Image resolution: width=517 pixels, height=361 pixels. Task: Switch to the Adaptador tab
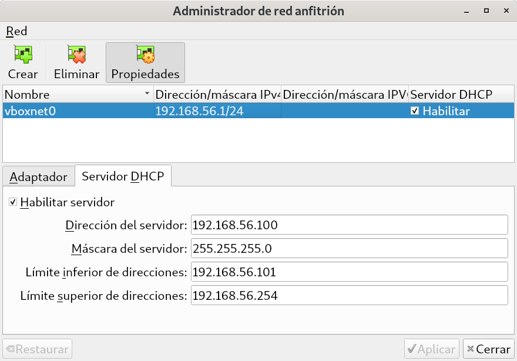click(39, 176)
